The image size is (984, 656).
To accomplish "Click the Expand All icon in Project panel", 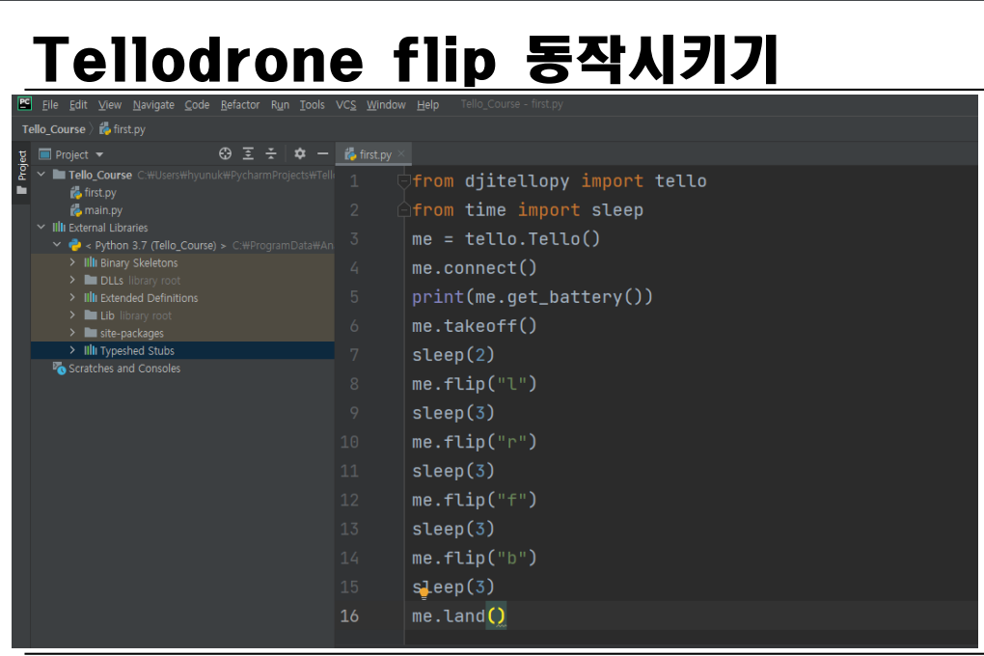I will 249,153.
